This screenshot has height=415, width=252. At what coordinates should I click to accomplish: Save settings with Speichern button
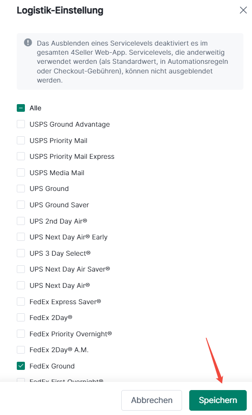218,400
